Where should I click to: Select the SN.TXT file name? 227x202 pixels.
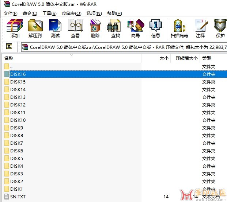coord(18,197)
